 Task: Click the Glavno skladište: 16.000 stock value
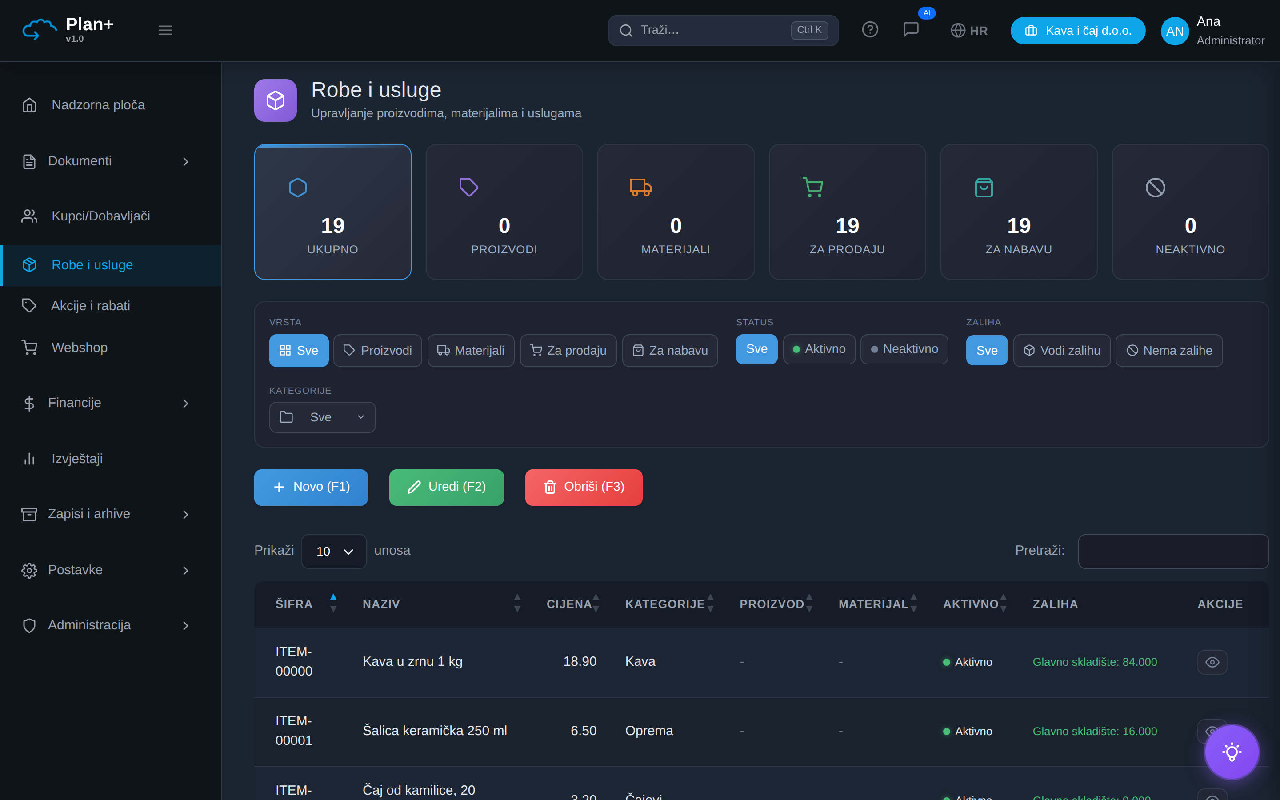(1095, 731)
